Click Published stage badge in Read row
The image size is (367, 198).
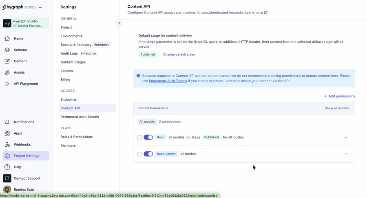pos(211,137)
